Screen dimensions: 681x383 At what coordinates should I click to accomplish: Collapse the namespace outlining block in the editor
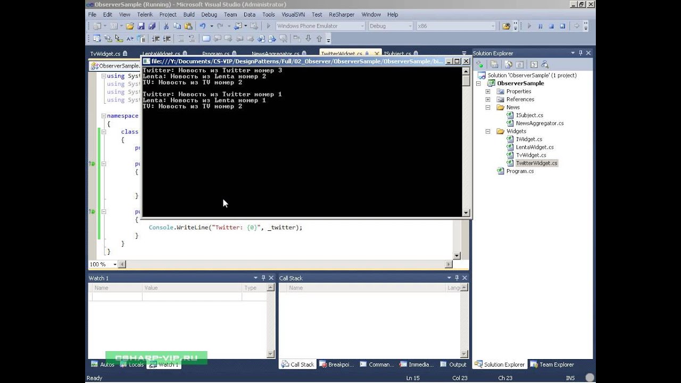coord(103,115)
